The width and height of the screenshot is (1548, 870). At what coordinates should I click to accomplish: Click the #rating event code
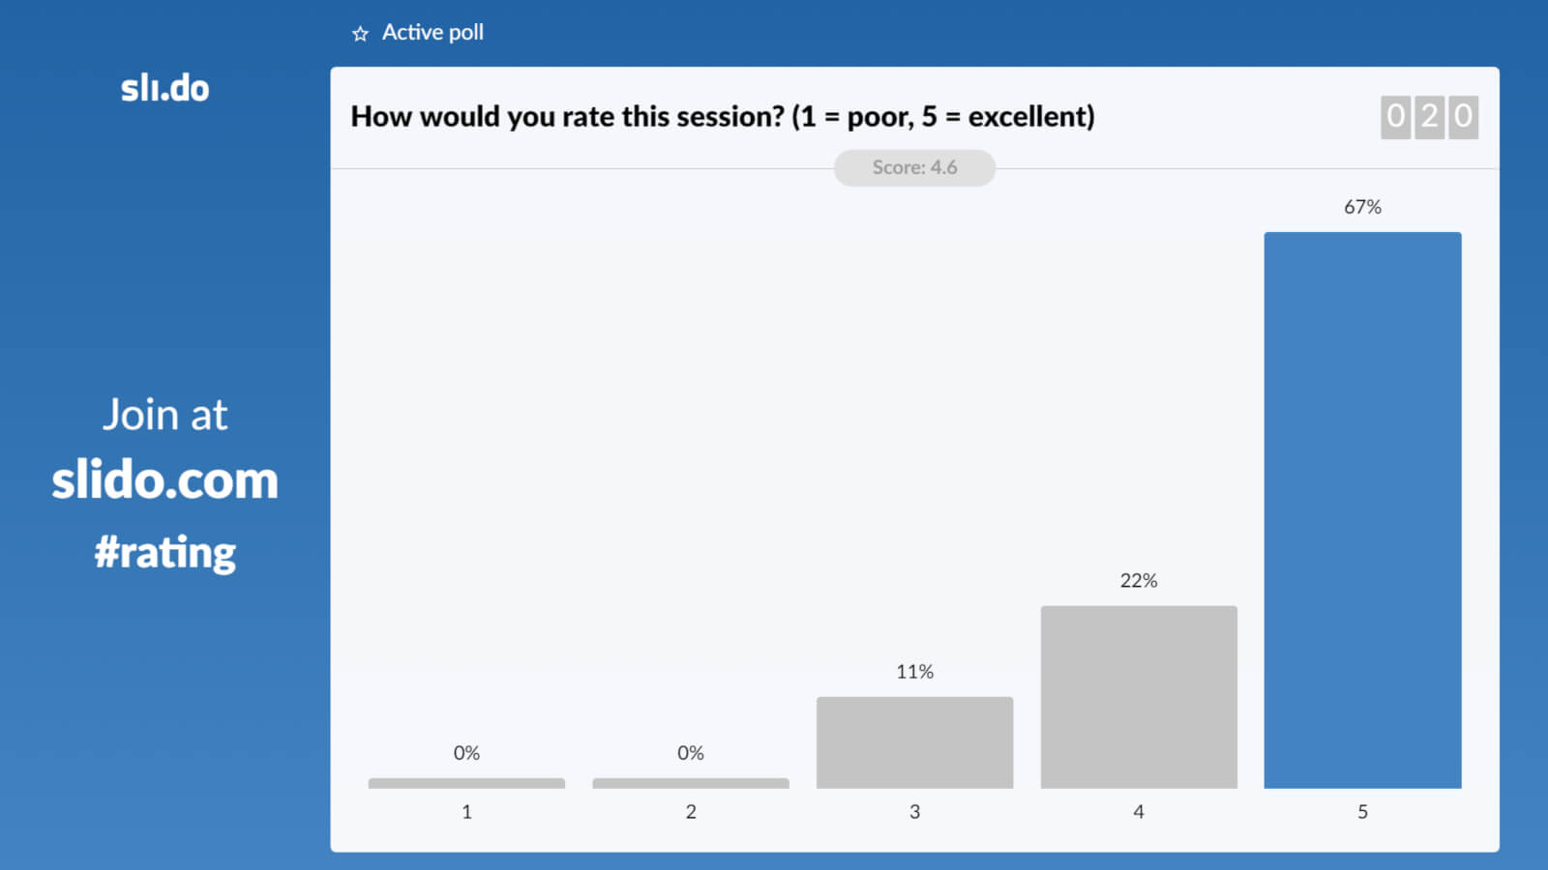tap(164, 553)
